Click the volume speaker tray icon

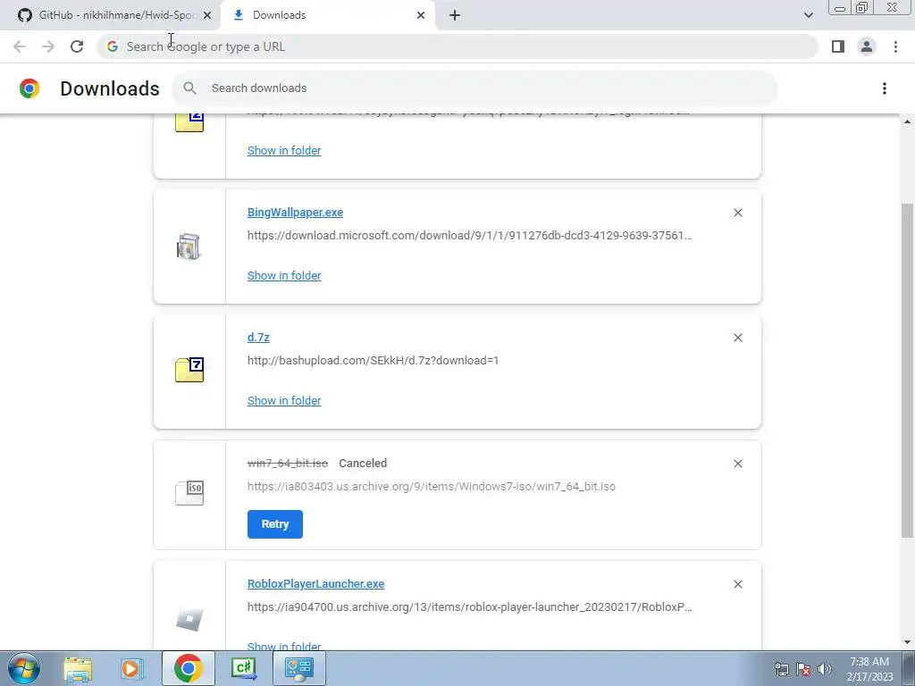pos(825,669)
